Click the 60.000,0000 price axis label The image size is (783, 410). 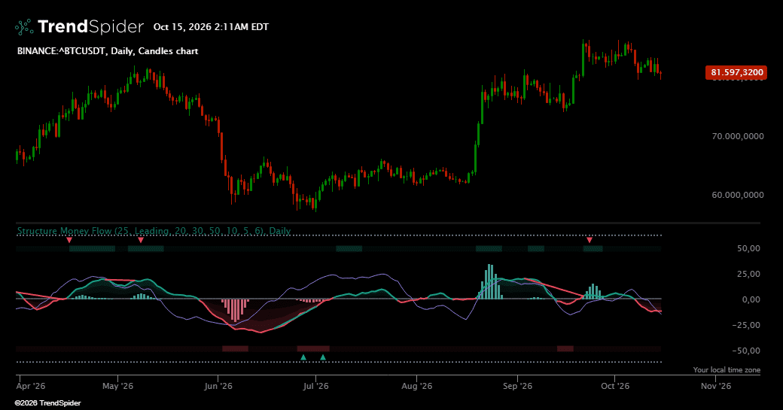click(x=738, y=195)
